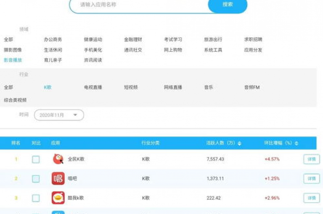Select 全部 in the domain filter

8,39
